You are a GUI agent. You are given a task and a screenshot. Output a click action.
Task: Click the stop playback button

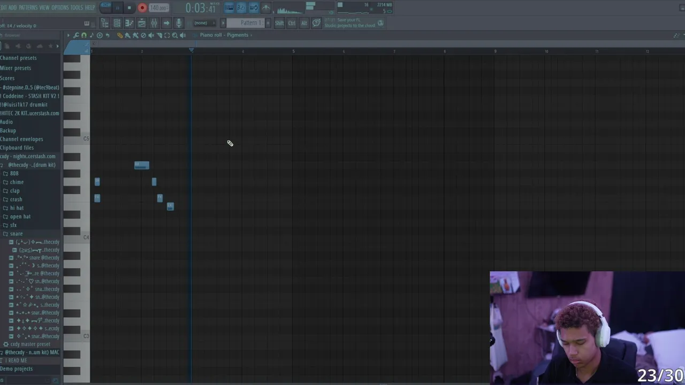pyautogui.click(x=129, y=7)
